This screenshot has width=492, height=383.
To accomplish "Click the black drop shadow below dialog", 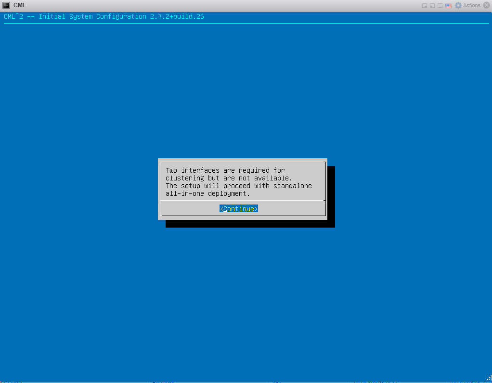I will pyautogui.click(x=250, y=224).
